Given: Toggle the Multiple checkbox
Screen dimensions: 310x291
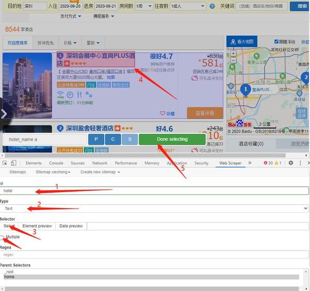Looking at the screenshot, I should [2, 237].
